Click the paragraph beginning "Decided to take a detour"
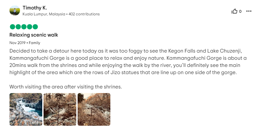 128,62
